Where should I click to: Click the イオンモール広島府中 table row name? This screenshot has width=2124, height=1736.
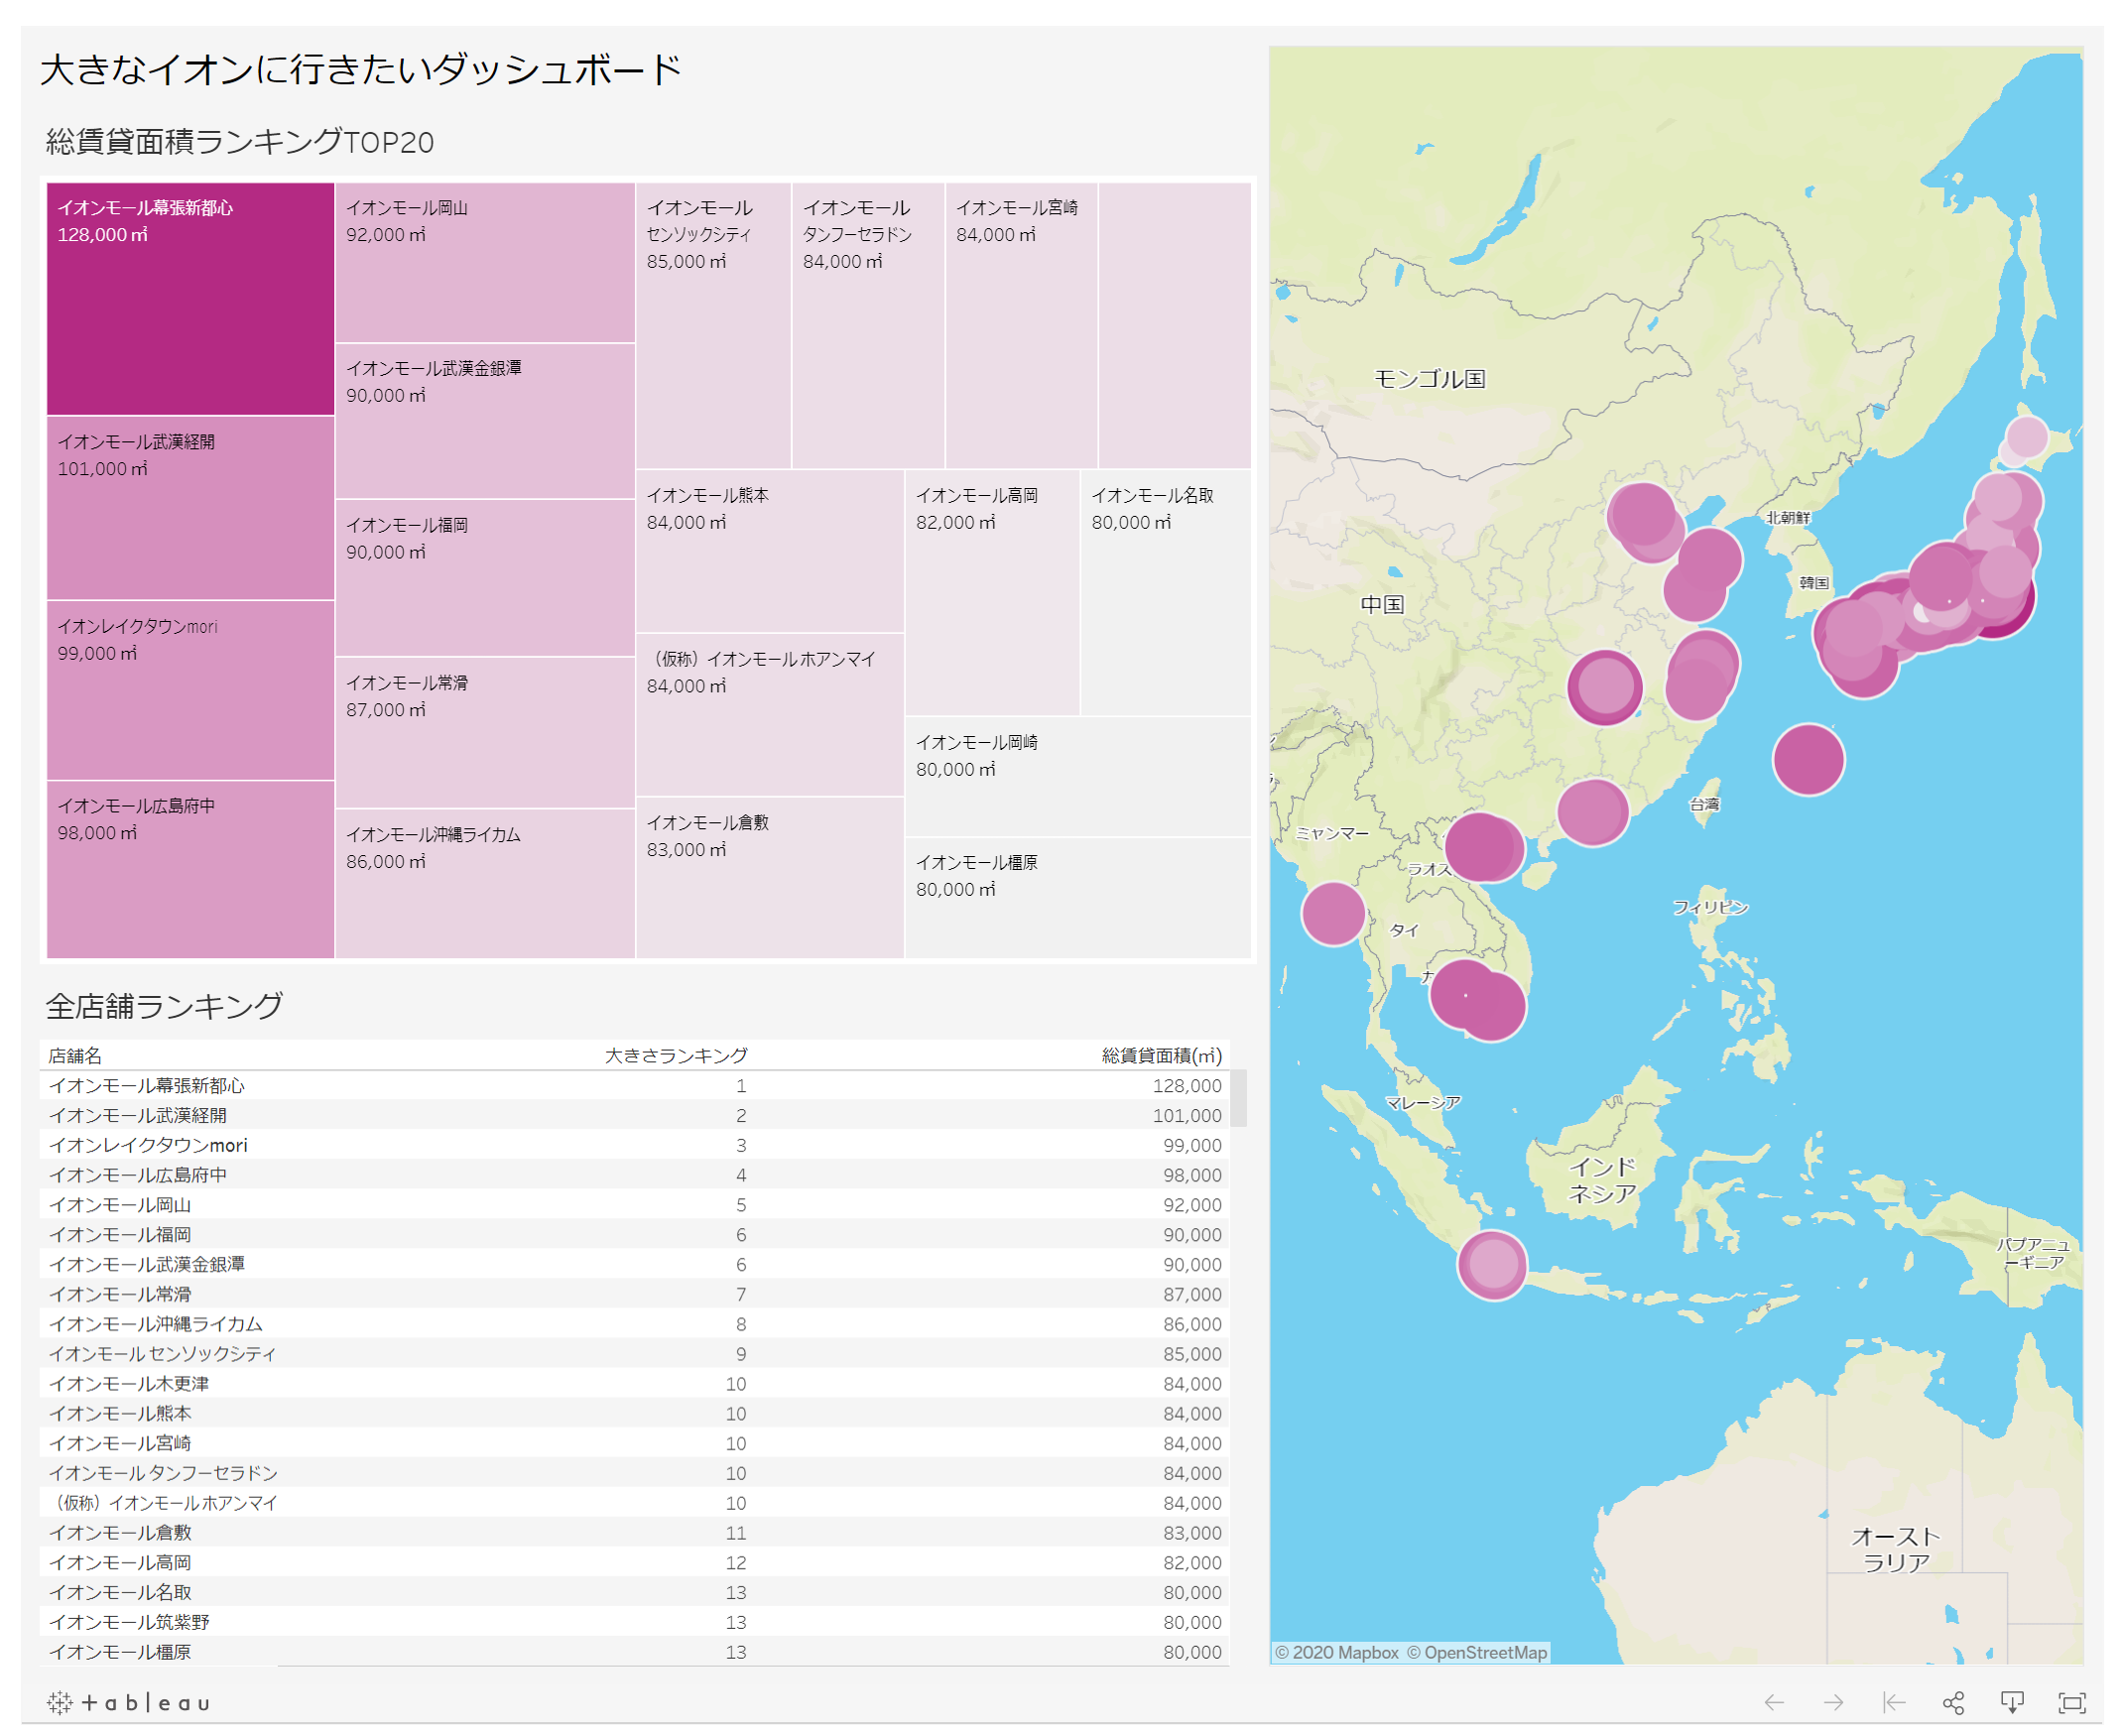[x=137, y=1176]
